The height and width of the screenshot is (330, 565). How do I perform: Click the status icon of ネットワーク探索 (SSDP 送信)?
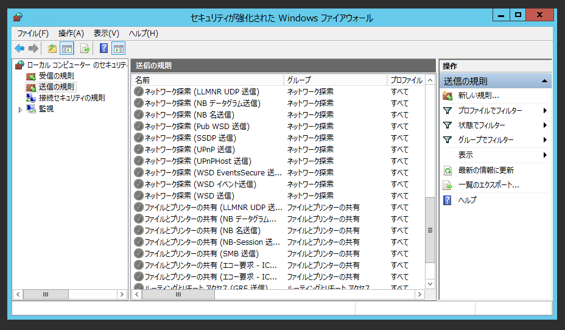click(139, 138)
